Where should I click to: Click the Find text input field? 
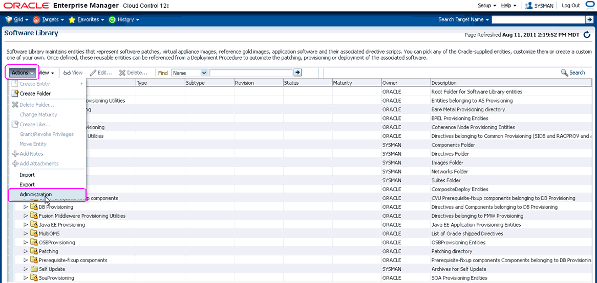click(x=251, y=73)
